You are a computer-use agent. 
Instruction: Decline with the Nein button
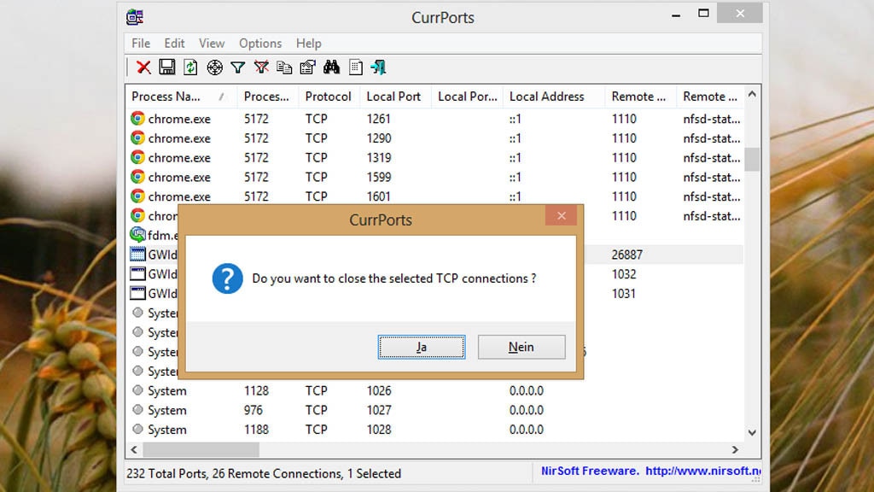click(x=521, y=347)
